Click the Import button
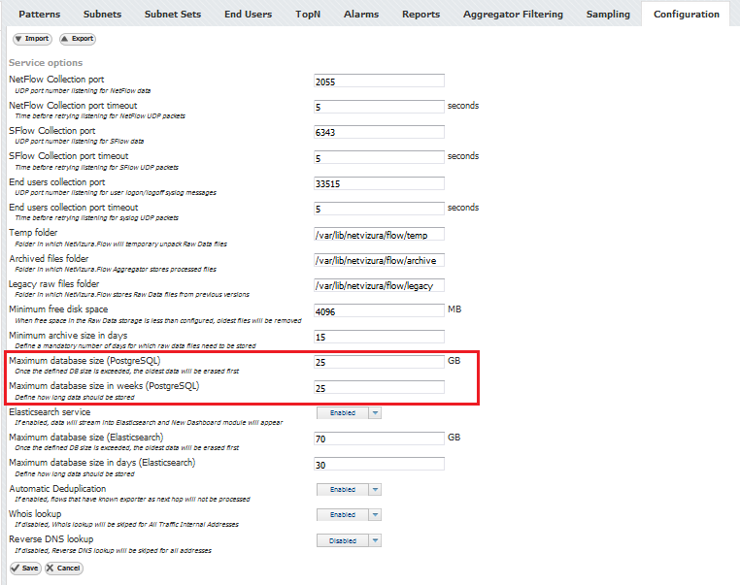This screenshot has height=585, width=740. pos(31,39)
